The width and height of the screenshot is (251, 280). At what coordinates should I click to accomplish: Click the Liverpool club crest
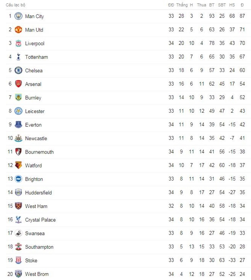pos(18,43)
